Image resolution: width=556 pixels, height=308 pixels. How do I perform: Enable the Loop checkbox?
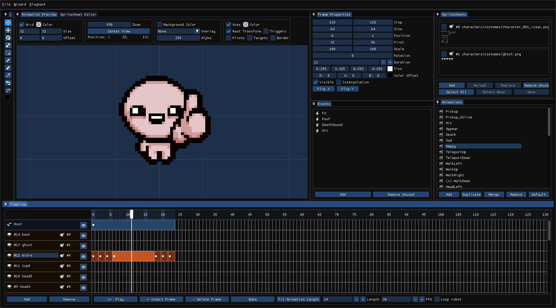tap(437, 299)
